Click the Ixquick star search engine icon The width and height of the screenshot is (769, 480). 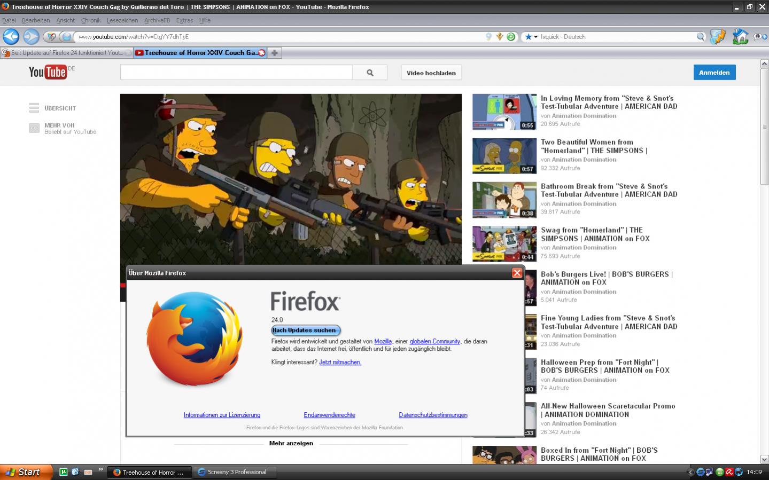point(529,37)
